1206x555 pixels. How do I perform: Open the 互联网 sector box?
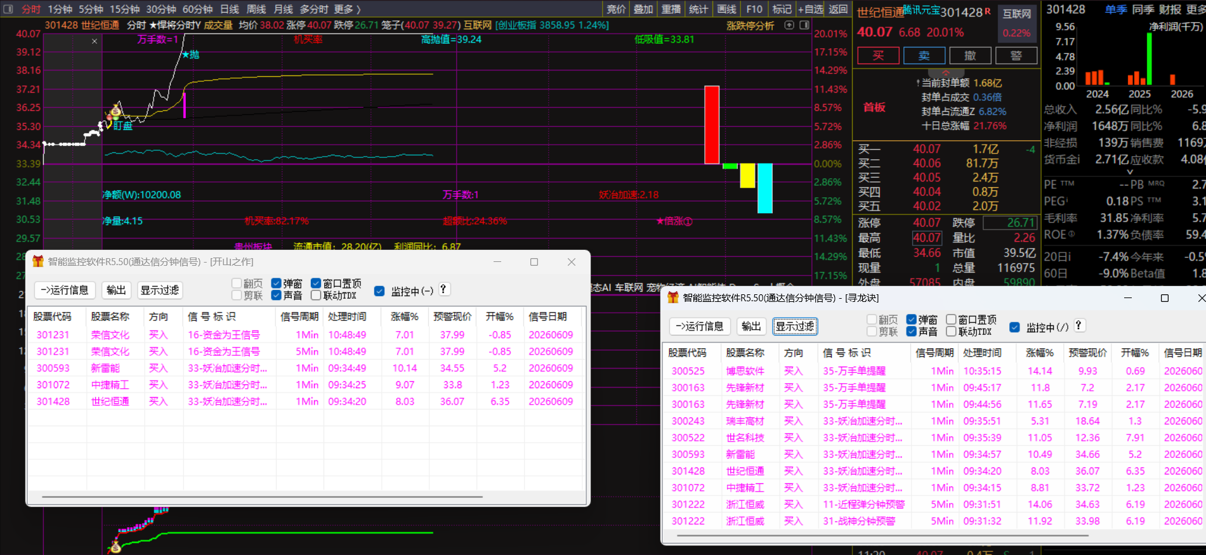(1017, 23)
